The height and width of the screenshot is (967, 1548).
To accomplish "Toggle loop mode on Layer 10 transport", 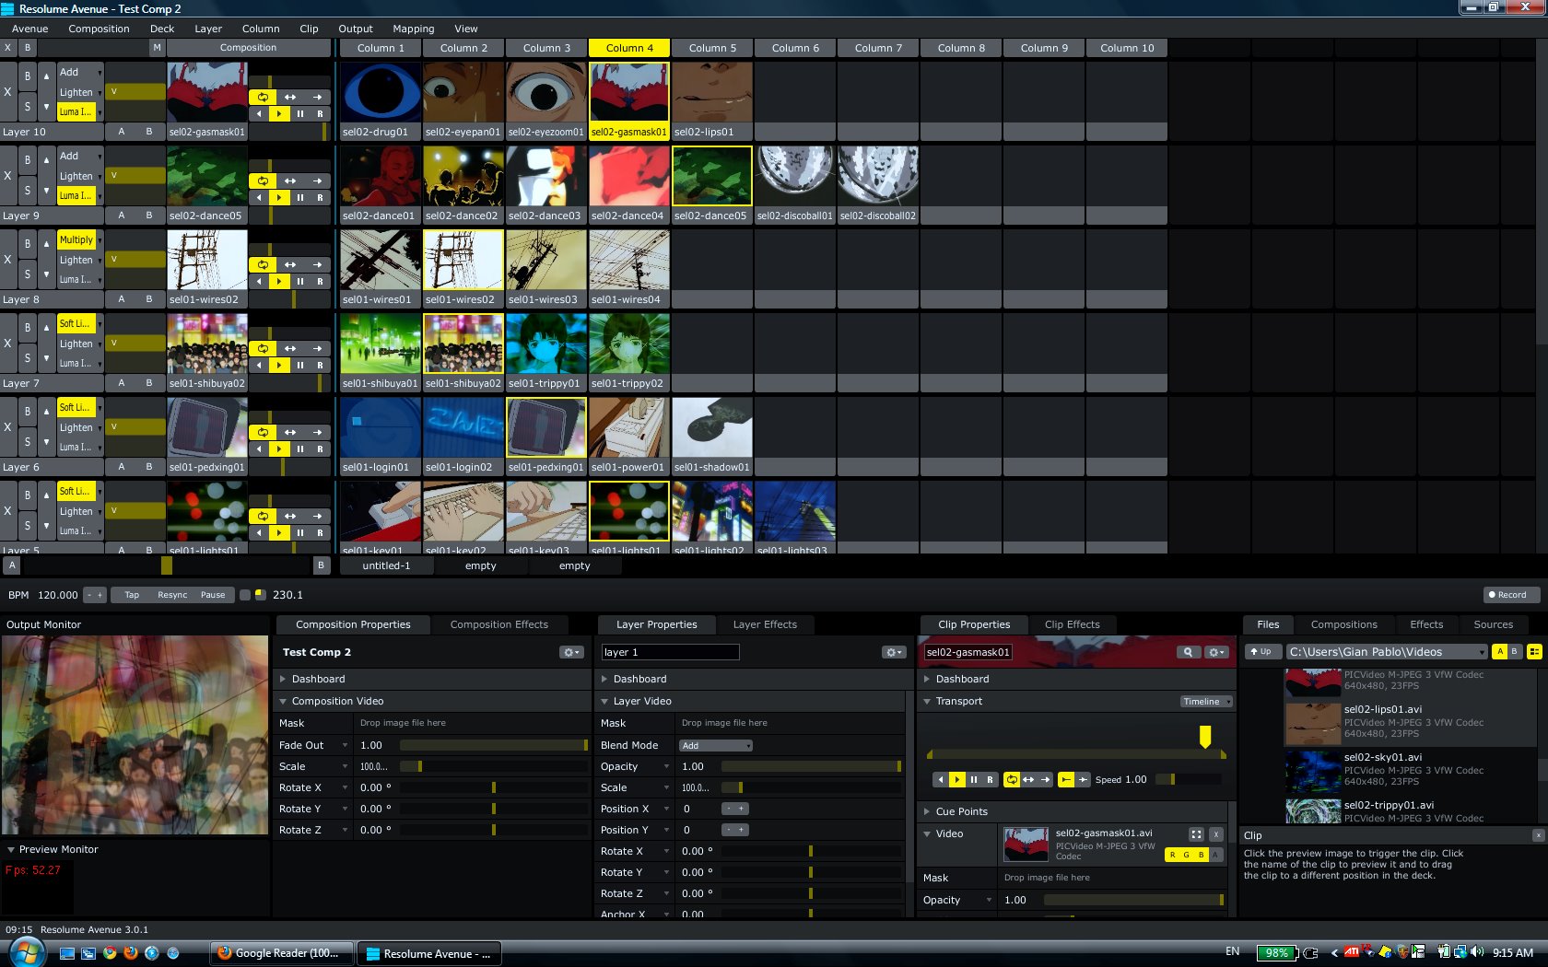I will click(263, 97).
